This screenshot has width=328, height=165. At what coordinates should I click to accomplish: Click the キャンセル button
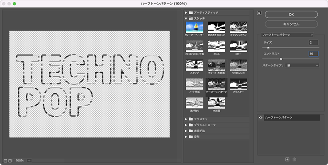[291, 24]
